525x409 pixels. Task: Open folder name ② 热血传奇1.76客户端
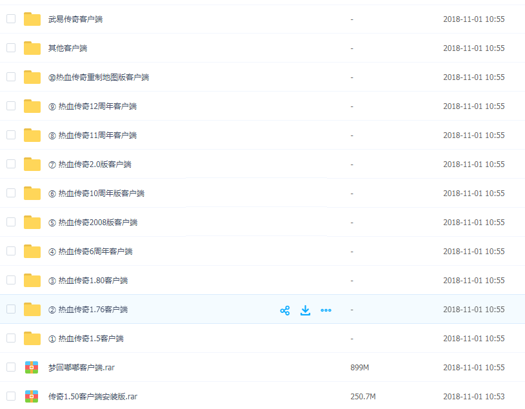[88, 310]
